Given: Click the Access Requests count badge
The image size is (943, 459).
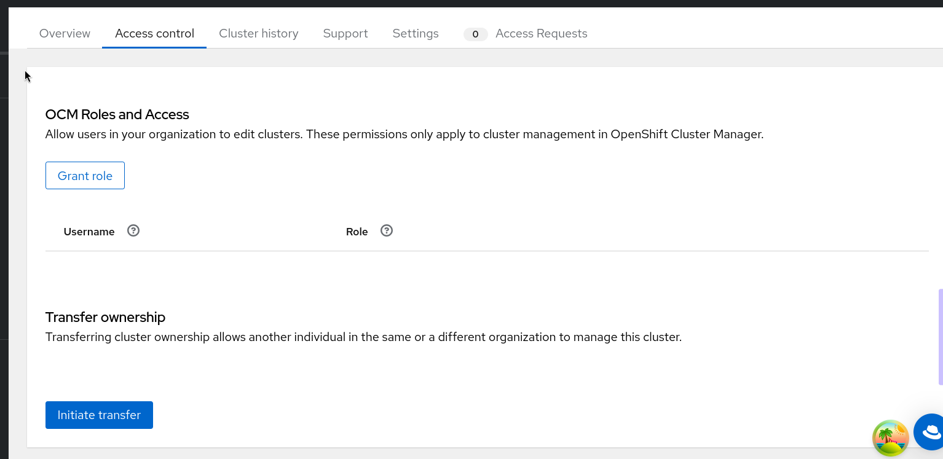Looking at the screenshot, I should 475,34.
